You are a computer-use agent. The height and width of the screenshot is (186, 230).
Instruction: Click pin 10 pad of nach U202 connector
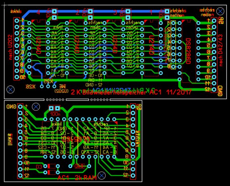coord(17,77)
